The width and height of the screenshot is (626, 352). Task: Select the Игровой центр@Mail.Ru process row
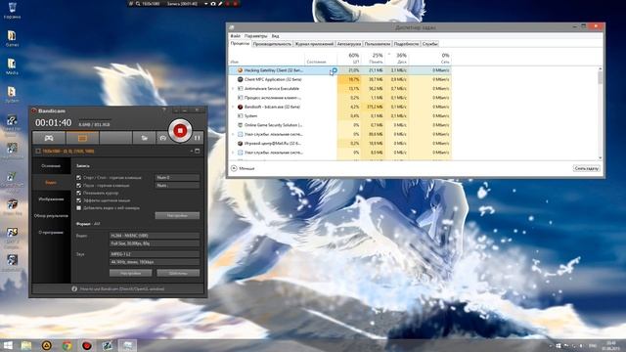pyautogui.click(x=340, y=144)
